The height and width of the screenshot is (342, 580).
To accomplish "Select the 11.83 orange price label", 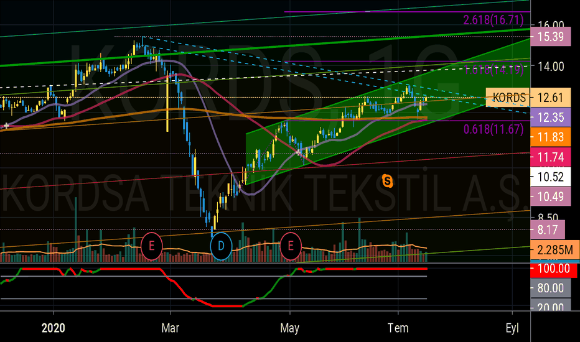I will 550,137.
